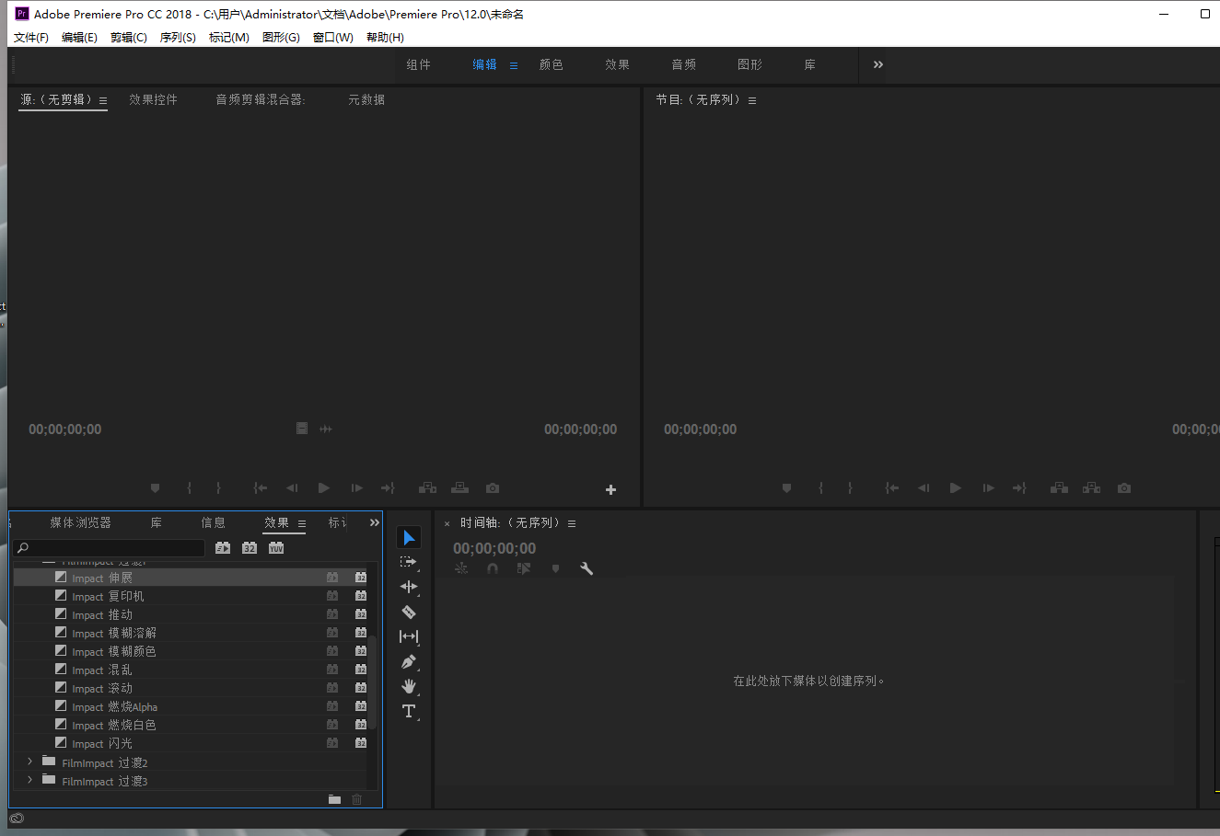Expand the FilmImpact 过渡2 folder
This screenshot has height=836, width=1220.
[30, 762]
